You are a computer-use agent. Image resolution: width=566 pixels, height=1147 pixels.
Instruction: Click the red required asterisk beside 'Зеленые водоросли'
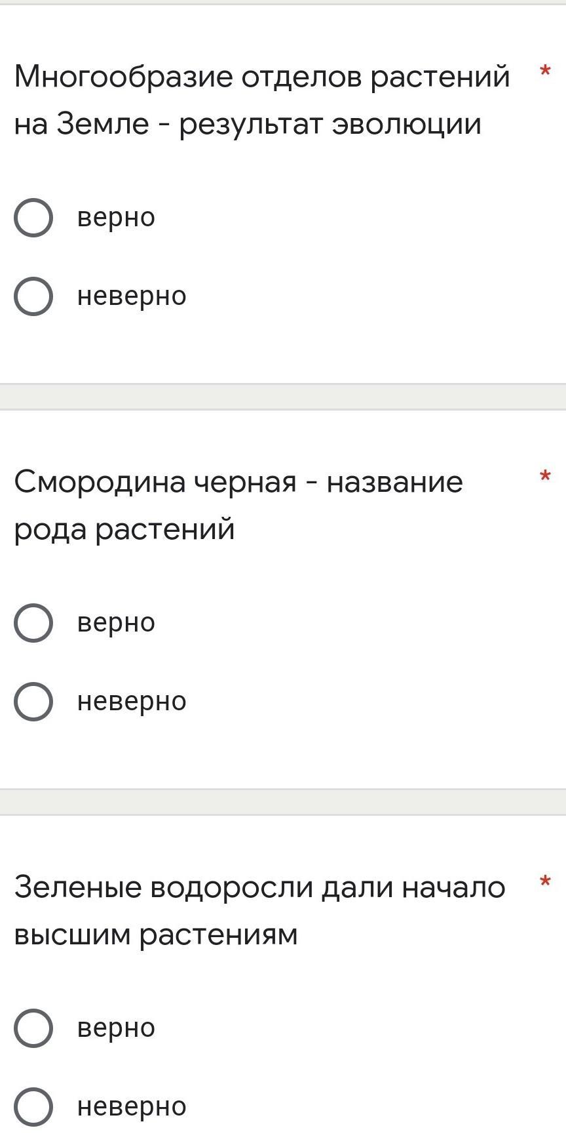[x=544, y=882]
